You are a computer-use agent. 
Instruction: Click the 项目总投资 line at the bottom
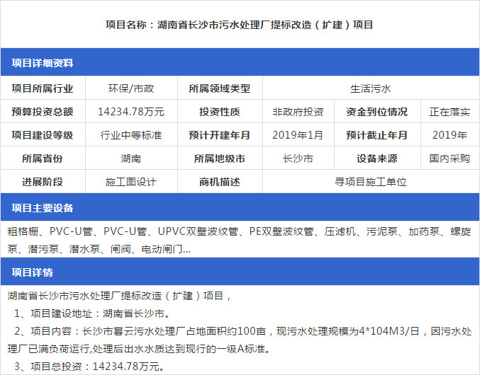[89, 367]
